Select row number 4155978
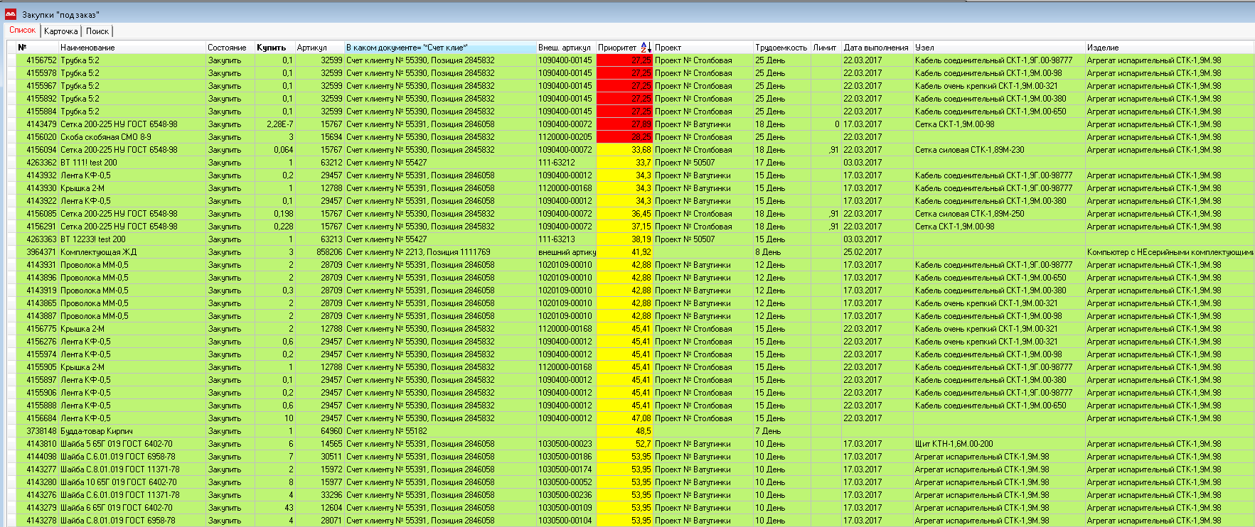This screenshot has height=527, width=1255. (41, 73)
